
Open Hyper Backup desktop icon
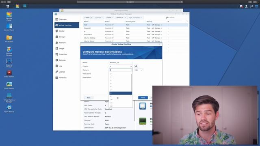click(9, 109)
